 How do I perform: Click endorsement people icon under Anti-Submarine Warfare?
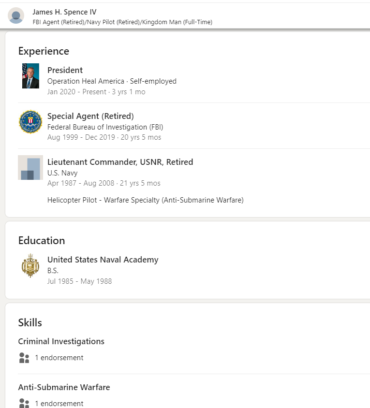[24, 403]
